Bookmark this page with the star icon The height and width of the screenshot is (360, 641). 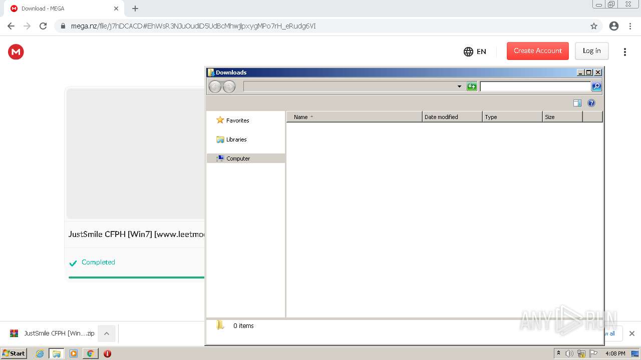[x=594, y=26]
